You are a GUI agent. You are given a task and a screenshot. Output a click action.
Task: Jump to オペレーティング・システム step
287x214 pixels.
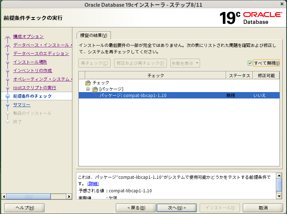pos(43,79)
